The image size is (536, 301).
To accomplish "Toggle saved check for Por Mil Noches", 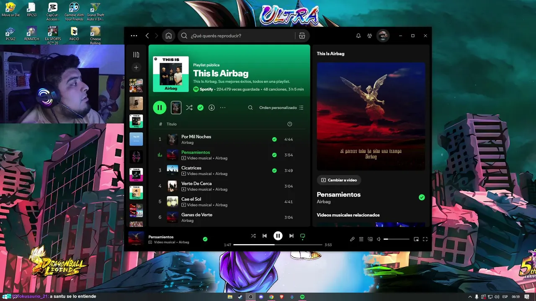I will click(x=274, y=139).
